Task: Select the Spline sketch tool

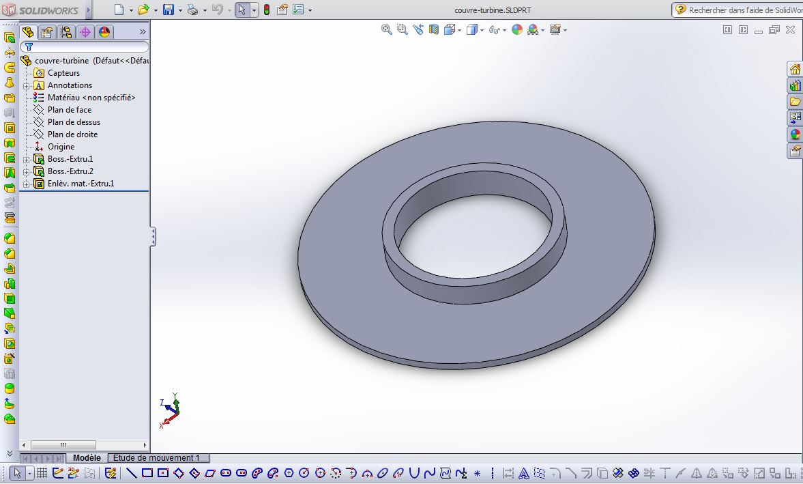Action: click(430, 472)
